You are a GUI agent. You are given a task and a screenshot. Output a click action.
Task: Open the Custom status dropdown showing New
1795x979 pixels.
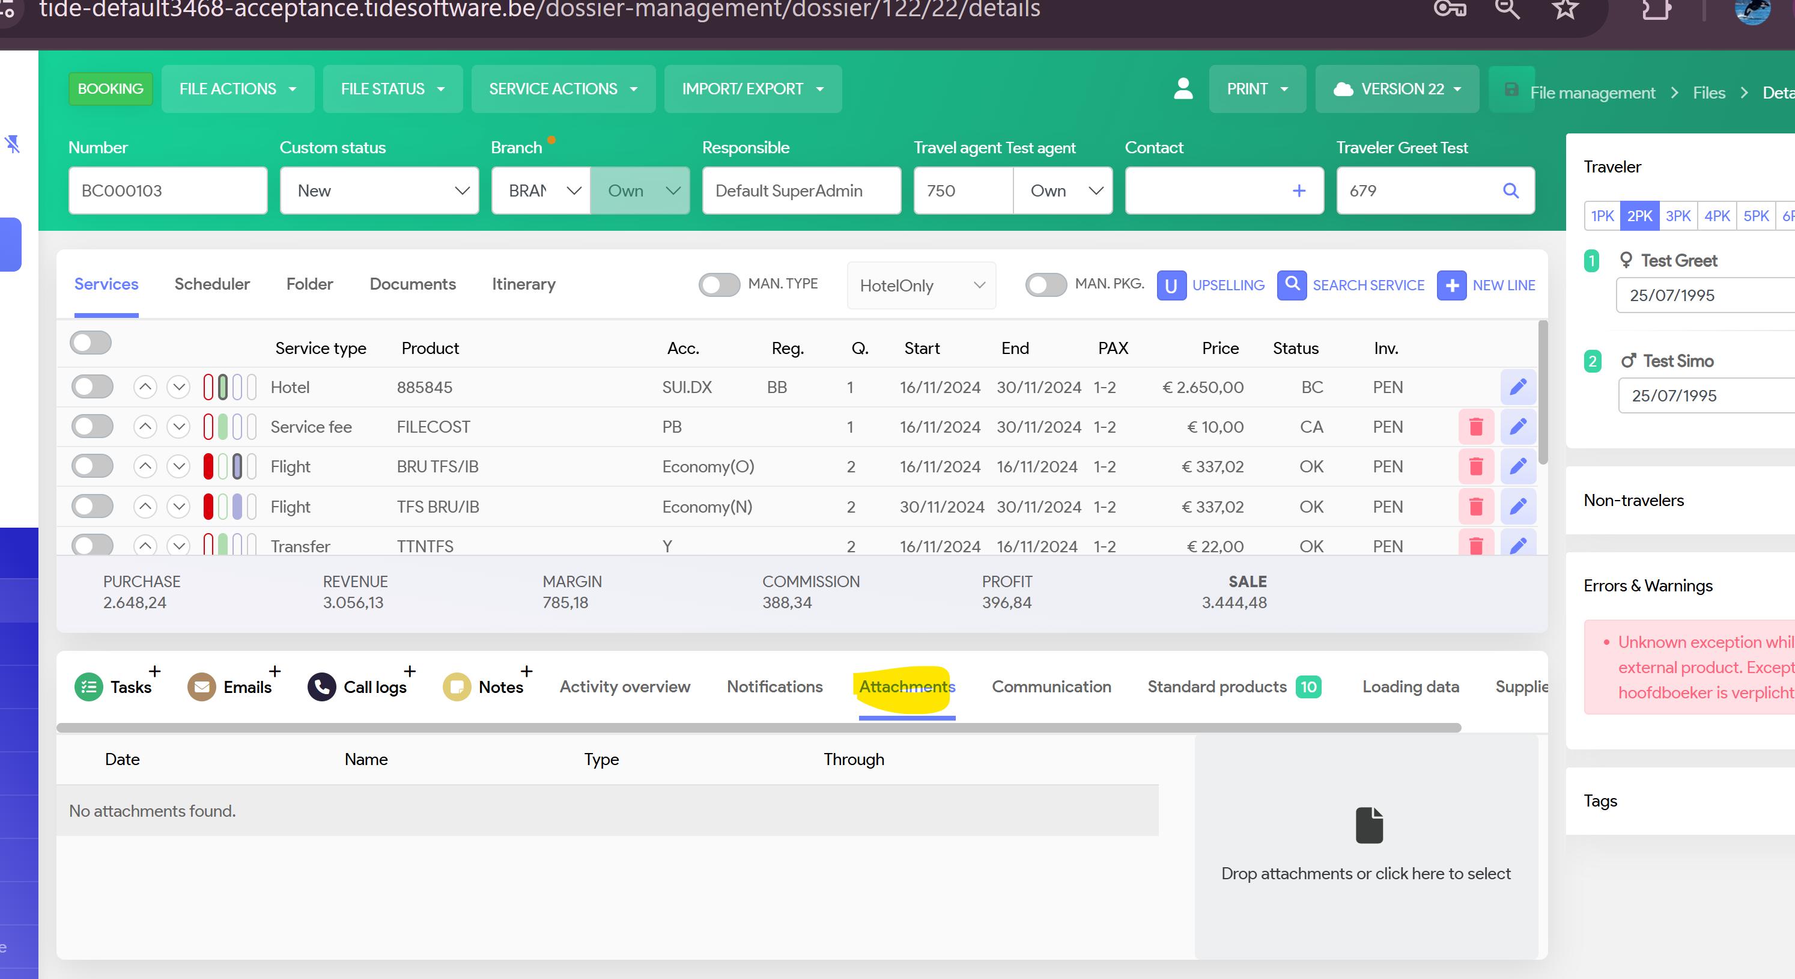(379, 191)
